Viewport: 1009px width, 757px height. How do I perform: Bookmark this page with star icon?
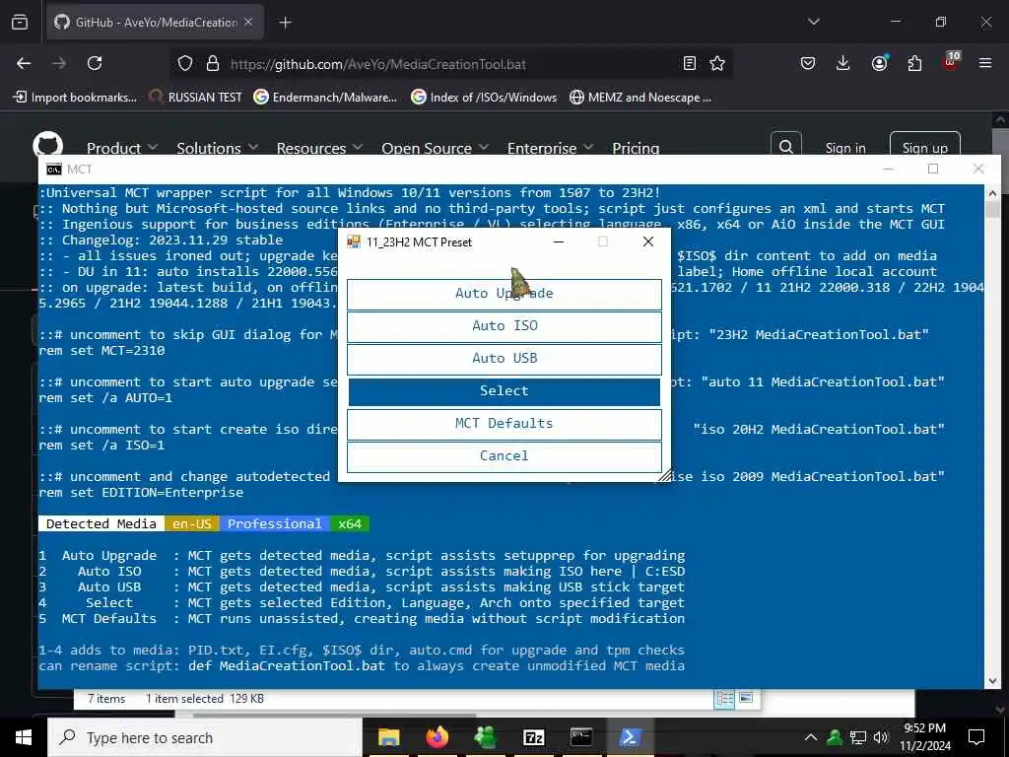coord(717,63)
